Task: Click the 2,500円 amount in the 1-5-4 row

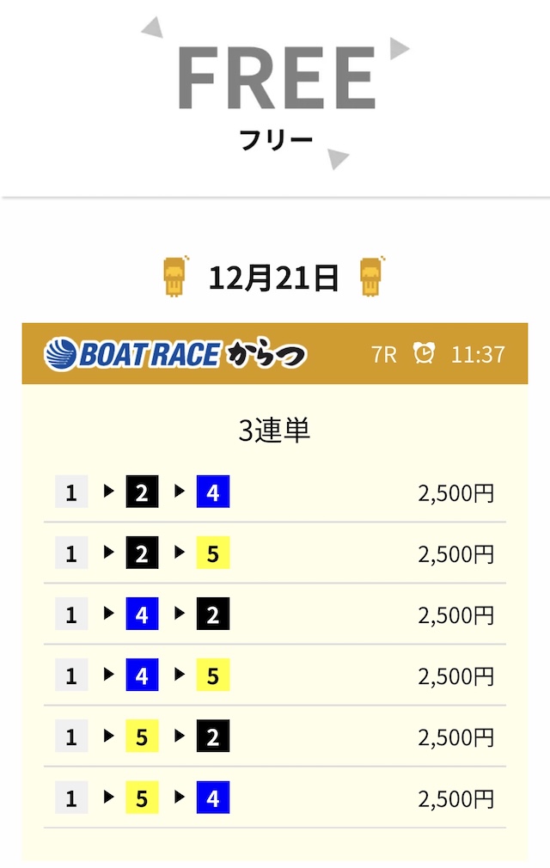Action: pos(455,799)
